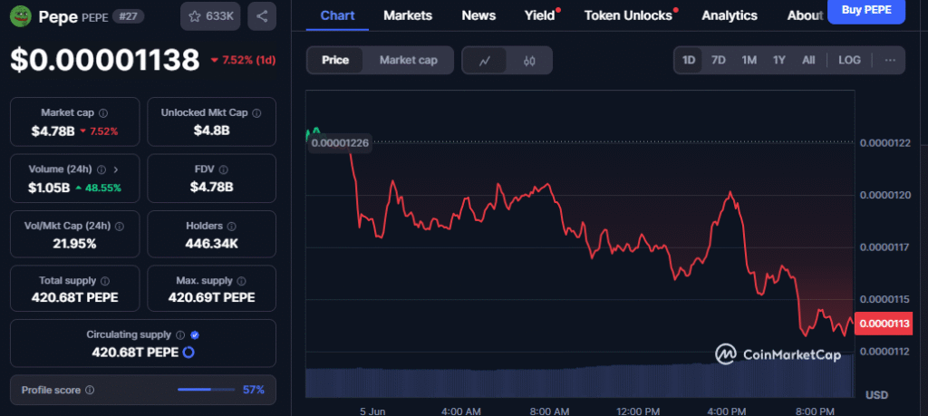This screenshot has width=928, height=416.
Task: Select the 7D time range
Action: coord(719,61)
